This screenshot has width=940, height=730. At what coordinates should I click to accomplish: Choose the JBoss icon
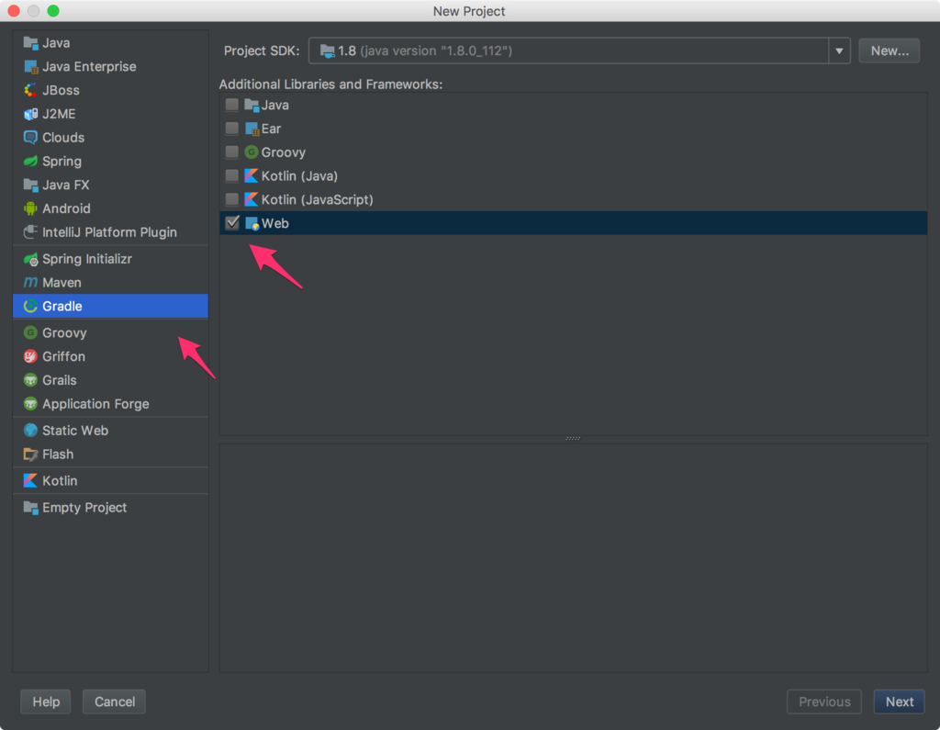tap(30, 91)
